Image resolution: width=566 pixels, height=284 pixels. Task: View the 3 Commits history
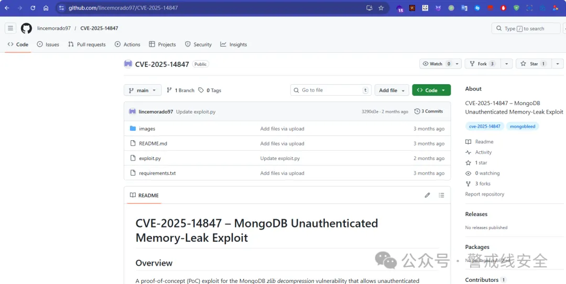coord(429,111)
